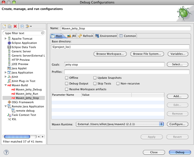Expand the JUnit tree node
This screenshot has width=194, height=157.
click(x=6, y=77)
